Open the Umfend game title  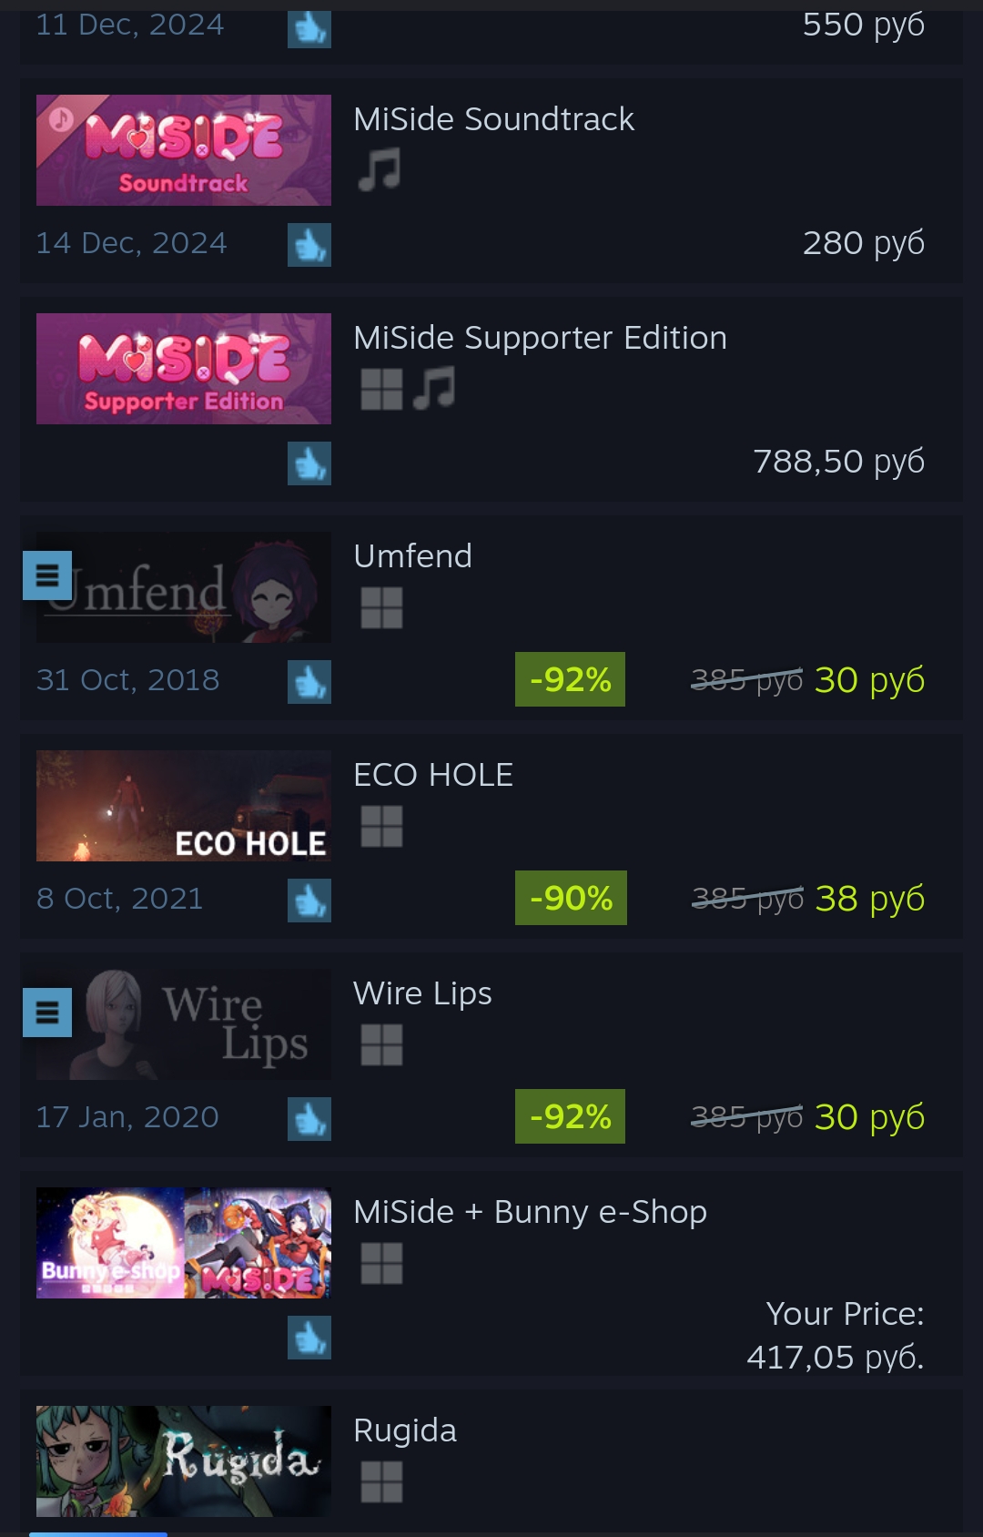[x=412, y=556]
